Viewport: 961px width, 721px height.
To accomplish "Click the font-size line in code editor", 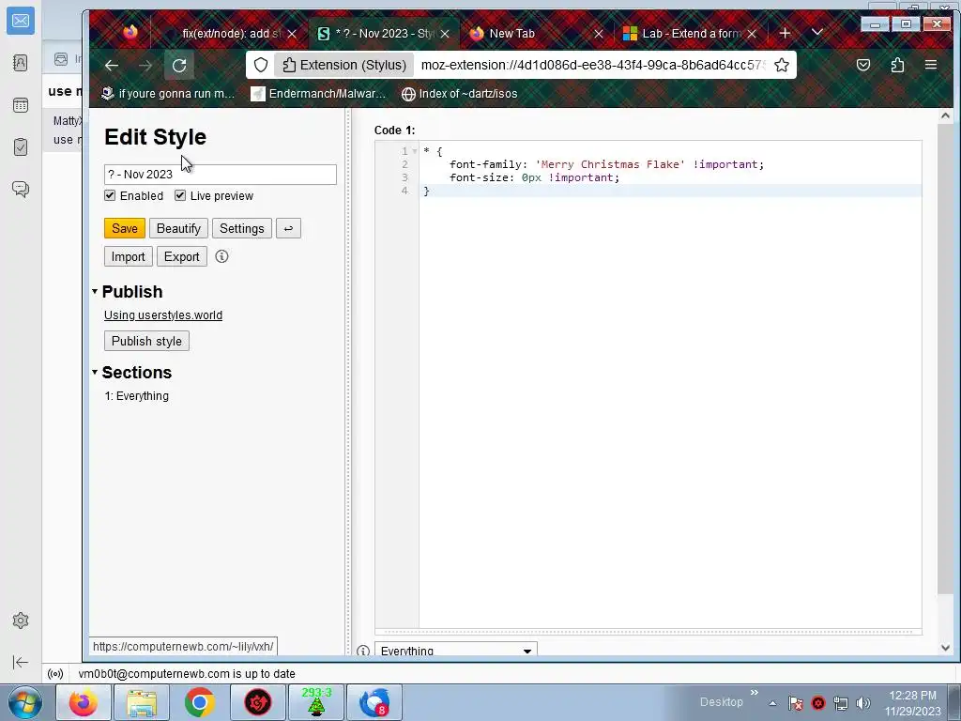I will click(534, 177).
